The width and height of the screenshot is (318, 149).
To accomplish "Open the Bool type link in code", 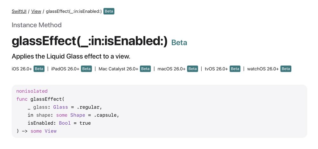I will coord(65,123).
